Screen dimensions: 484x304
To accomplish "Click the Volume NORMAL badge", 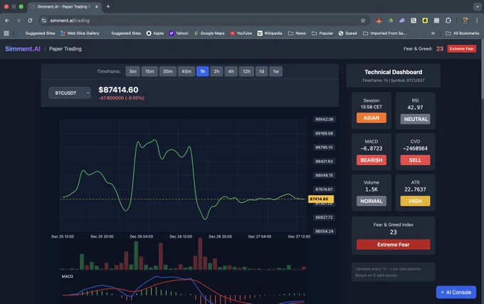I will [372, 201].
